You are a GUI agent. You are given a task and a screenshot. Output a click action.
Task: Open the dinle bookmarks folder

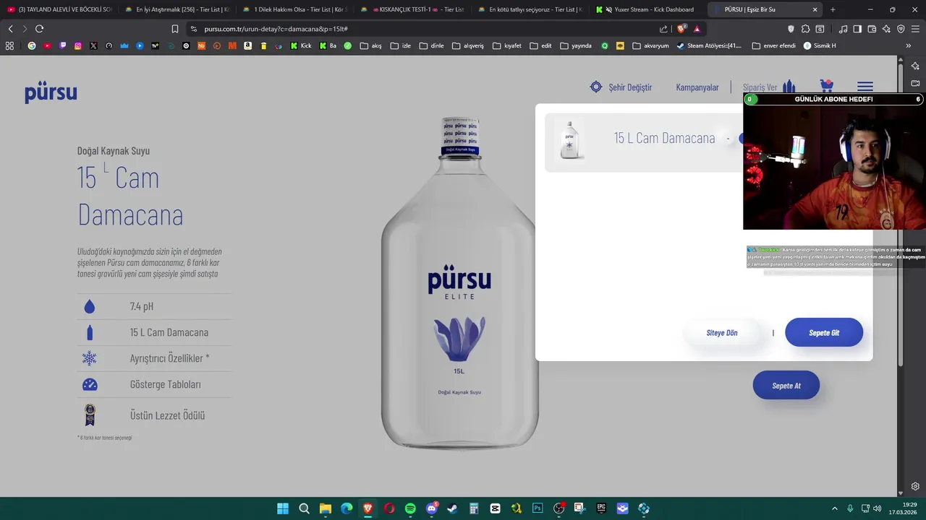coord(432,45)
